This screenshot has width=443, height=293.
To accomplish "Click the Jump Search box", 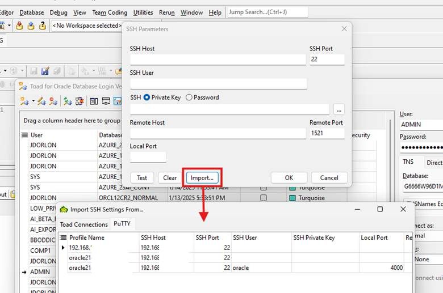I will [268, 12].
